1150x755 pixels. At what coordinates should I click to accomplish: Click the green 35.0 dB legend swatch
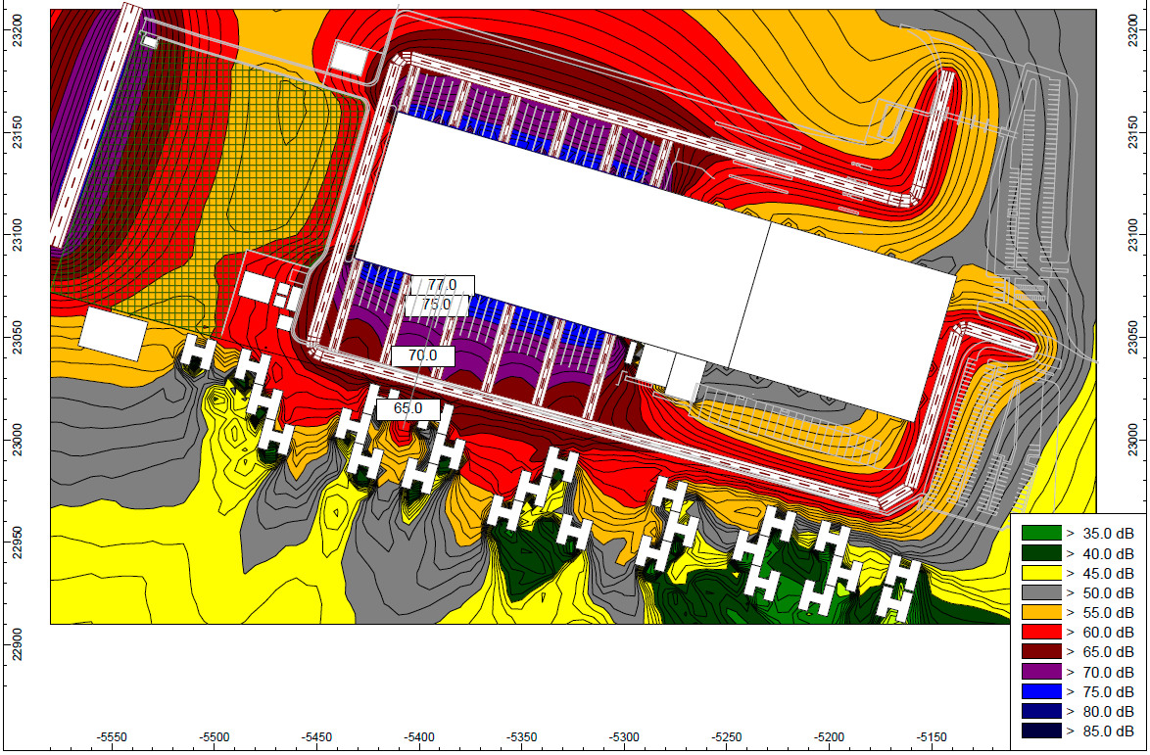coord(1040,534)
